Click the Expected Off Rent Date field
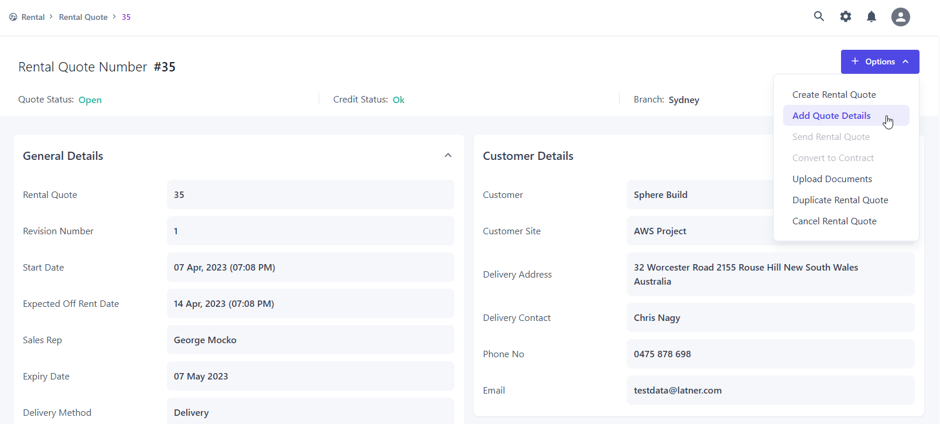 point(310,304)
